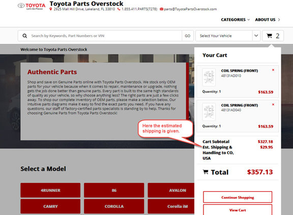The width and height of the screenshot is (293, 215).
Task: Click the Your Cart heading
Action: click(x=215, y=55)
